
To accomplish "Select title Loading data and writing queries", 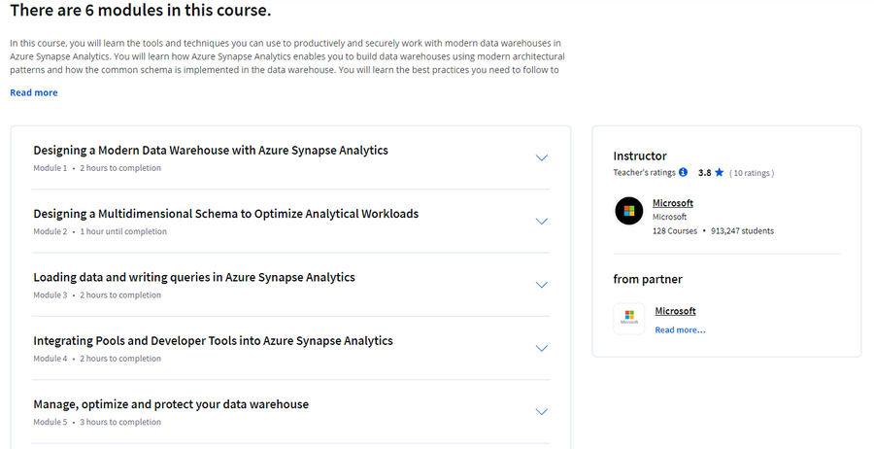I will tap(194, 277).
